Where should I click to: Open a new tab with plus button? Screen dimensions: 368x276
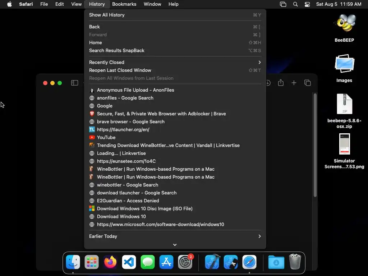294,83
